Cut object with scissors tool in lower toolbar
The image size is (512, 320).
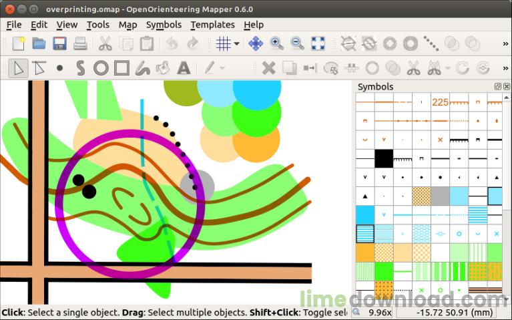[x=413, y=68]
